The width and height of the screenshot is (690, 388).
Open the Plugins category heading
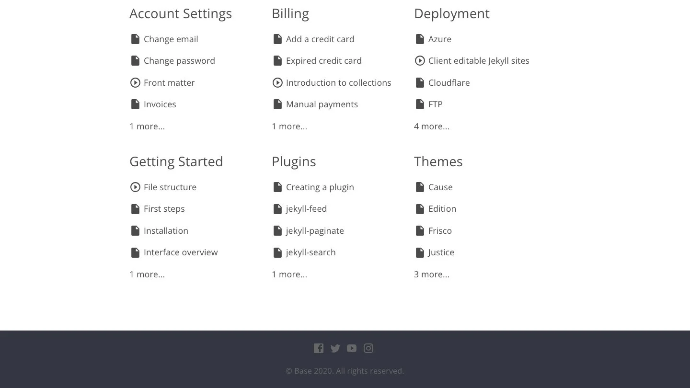[x=294, y=162]
